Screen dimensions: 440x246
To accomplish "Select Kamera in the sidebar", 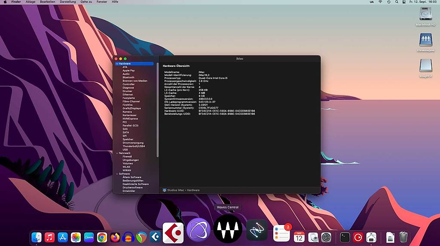I will (x=127, y=112).
